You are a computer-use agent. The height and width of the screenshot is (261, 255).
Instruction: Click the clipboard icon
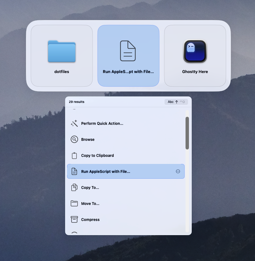(x=74, y=156)
